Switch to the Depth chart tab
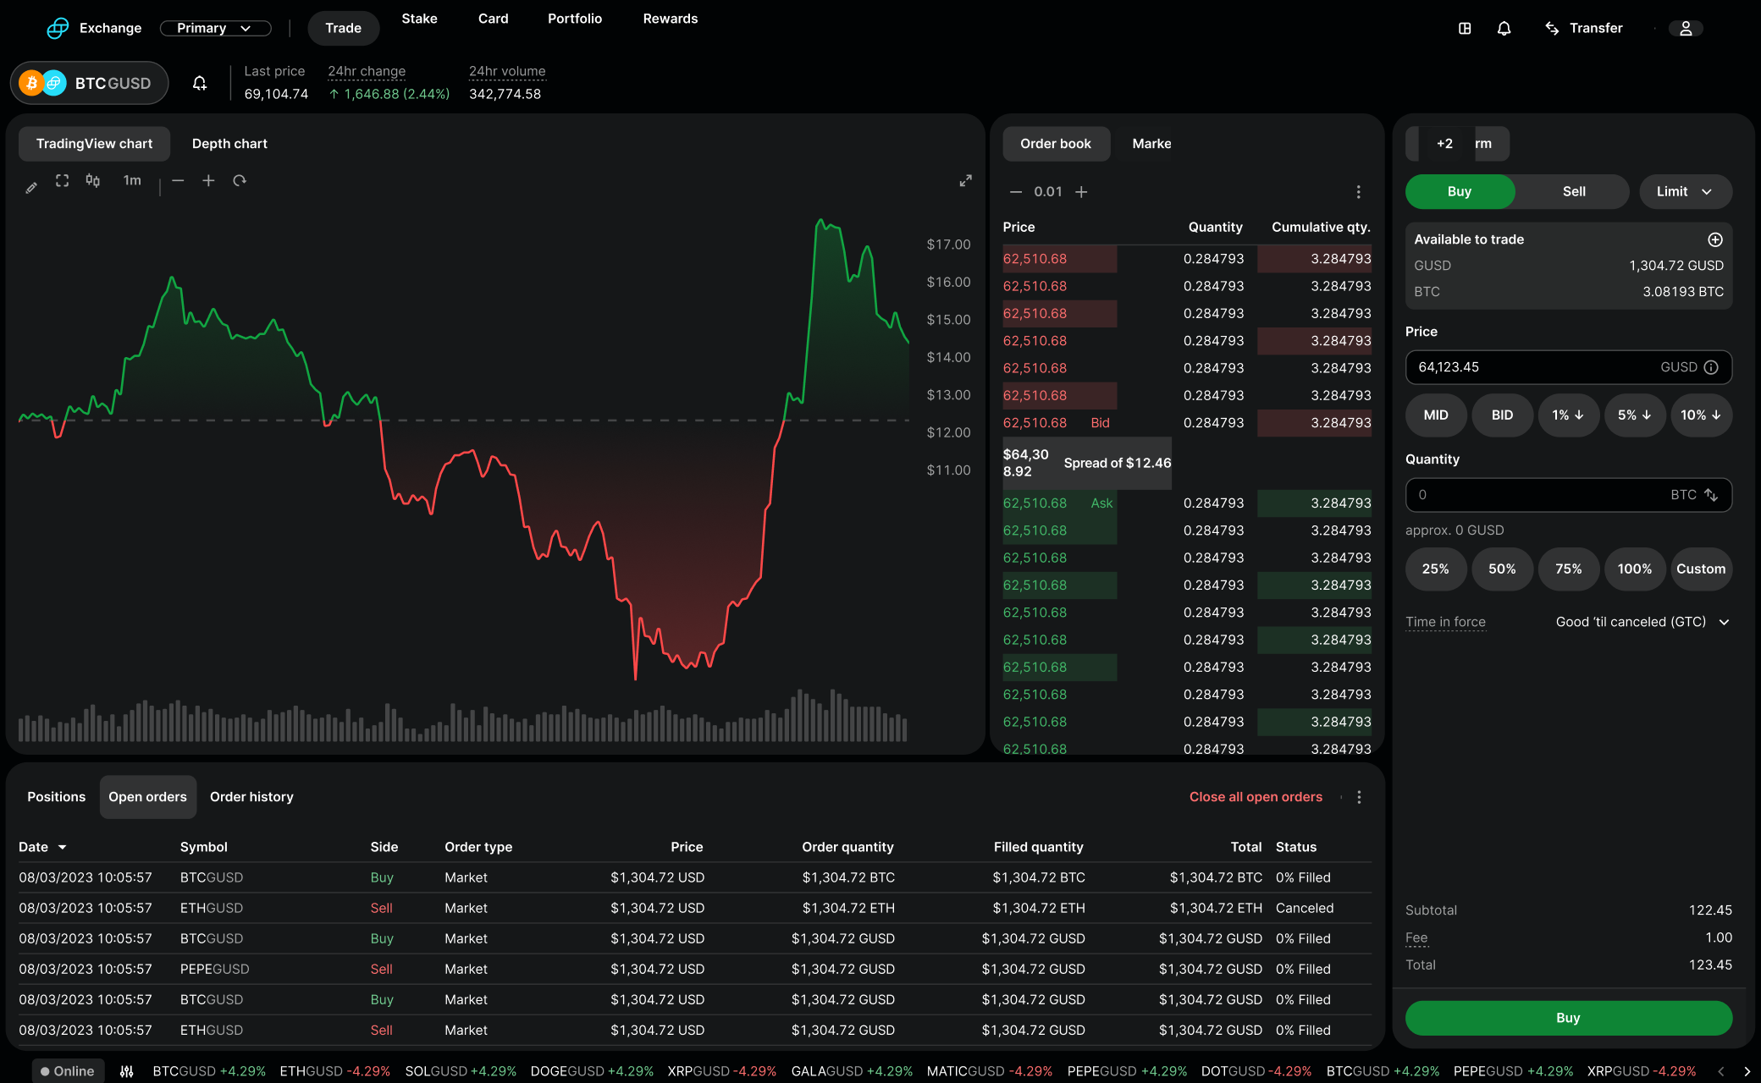This screenshot has width=1761, height=1083. pyautogui.click(x=229, y=144)
